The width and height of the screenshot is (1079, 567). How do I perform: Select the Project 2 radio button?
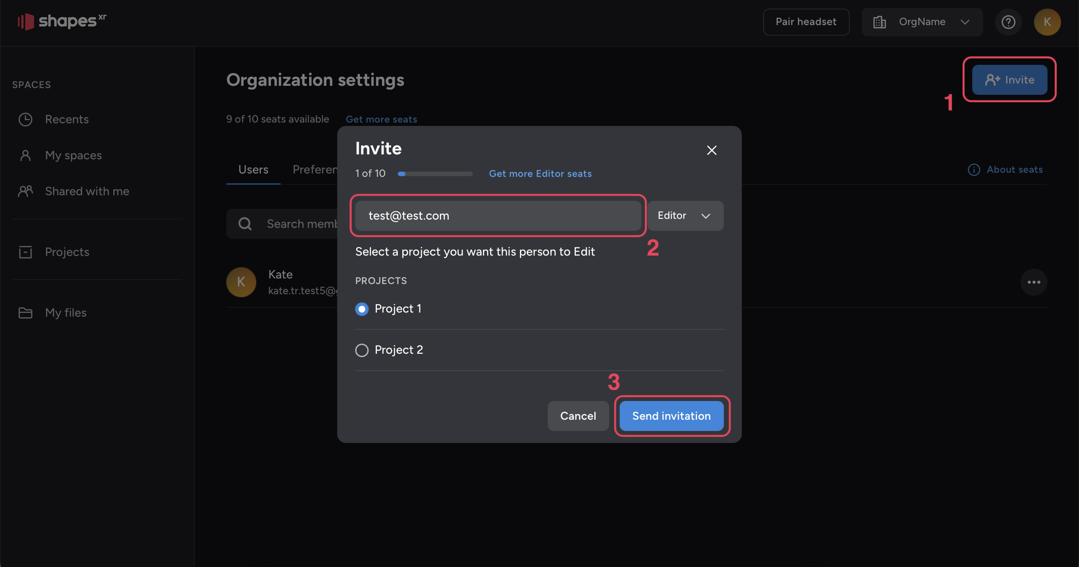[x=362, y=350]
